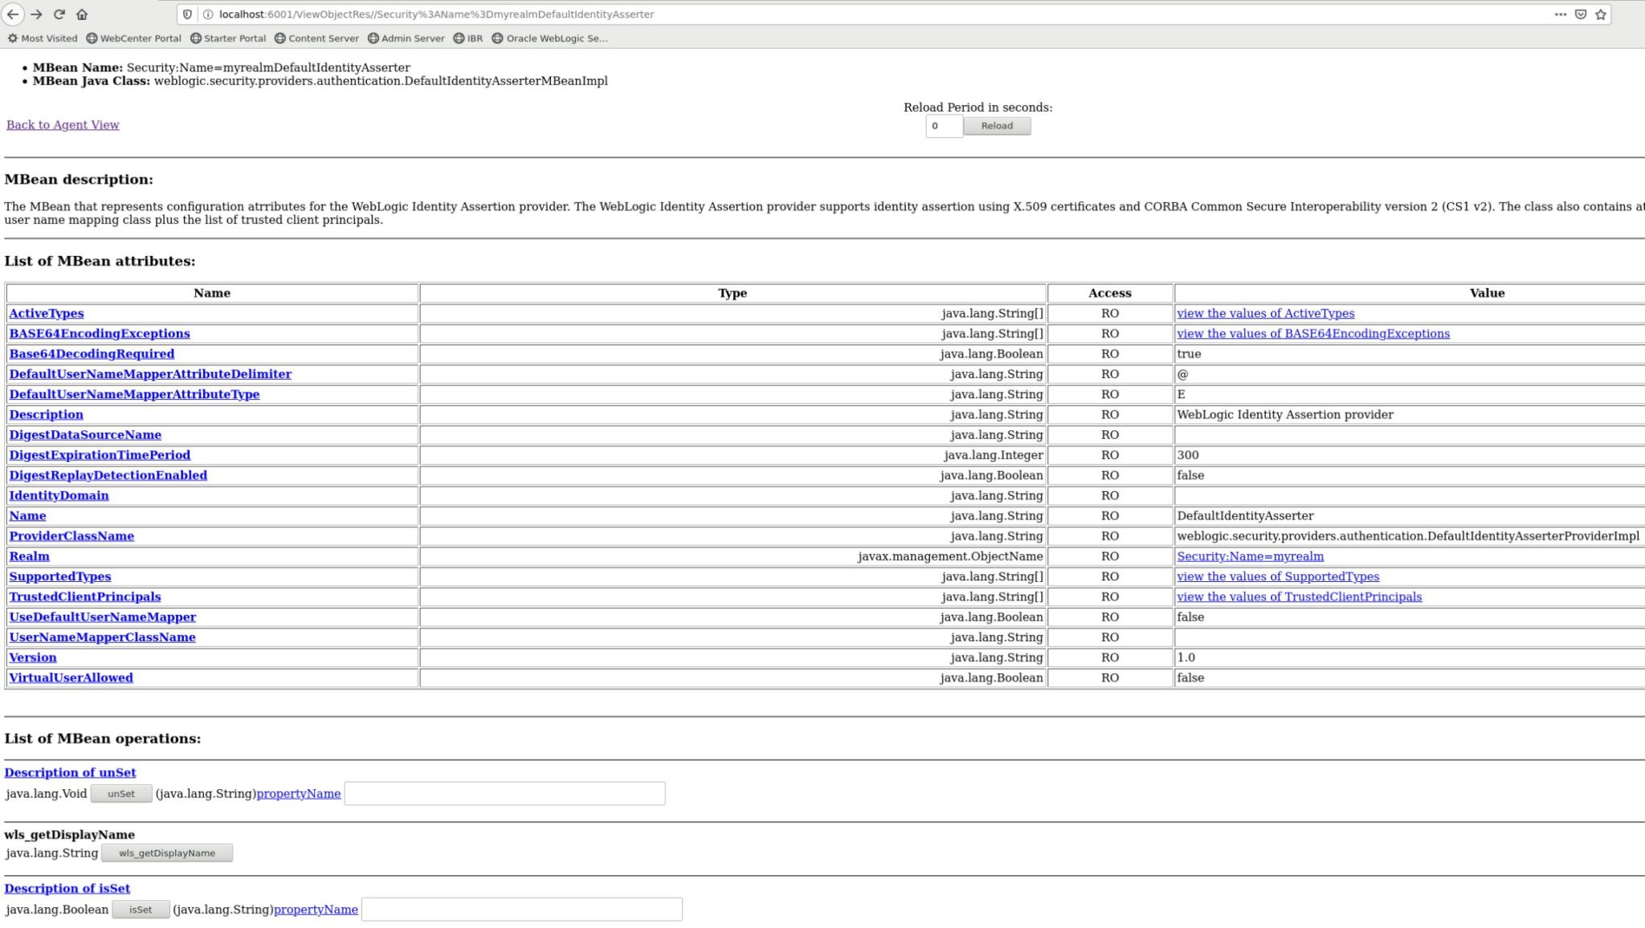Open the ProviderClassName attribute link
The width and height of the screenshot is (1645, 928).
click(x=71, y=535)
